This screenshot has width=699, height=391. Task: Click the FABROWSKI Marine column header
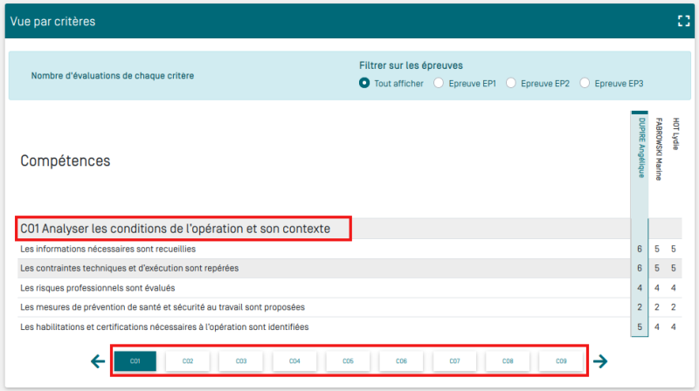[x=659, y=148]
